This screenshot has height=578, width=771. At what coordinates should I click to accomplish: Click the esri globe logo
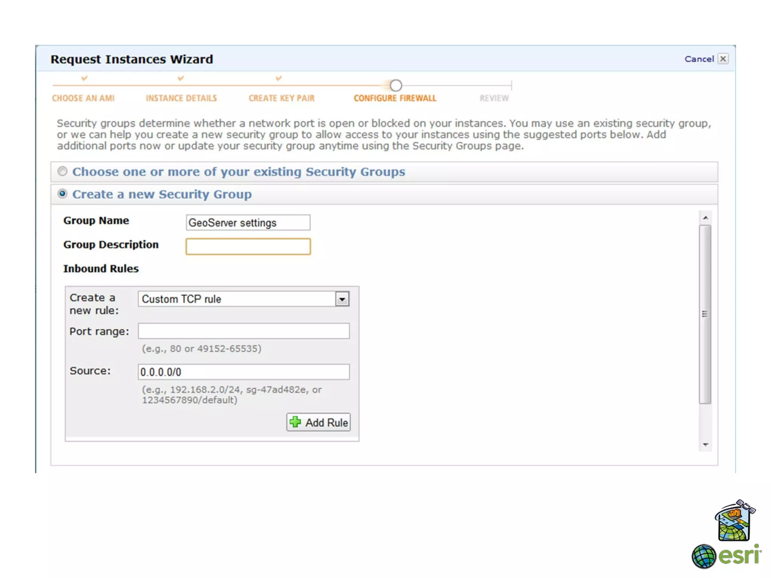coord(704,556)
